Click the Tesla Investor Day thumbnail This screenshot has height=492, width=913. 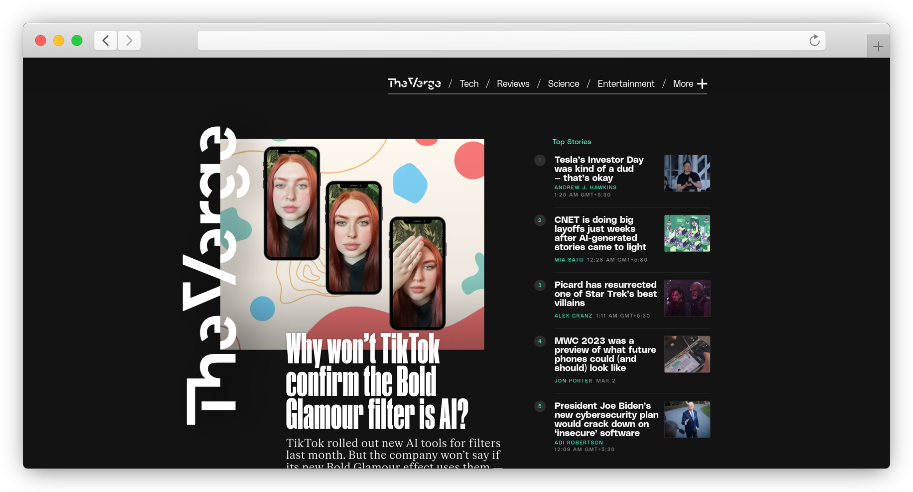[687, 173]
